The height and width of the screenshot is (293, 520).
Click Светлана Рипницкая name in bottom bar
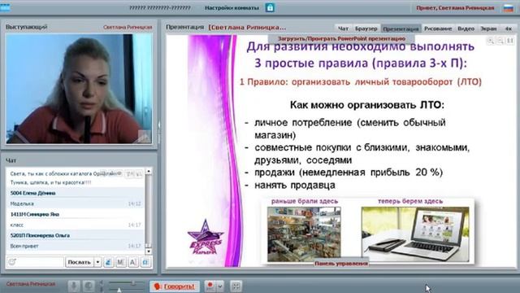pos(31,284)
